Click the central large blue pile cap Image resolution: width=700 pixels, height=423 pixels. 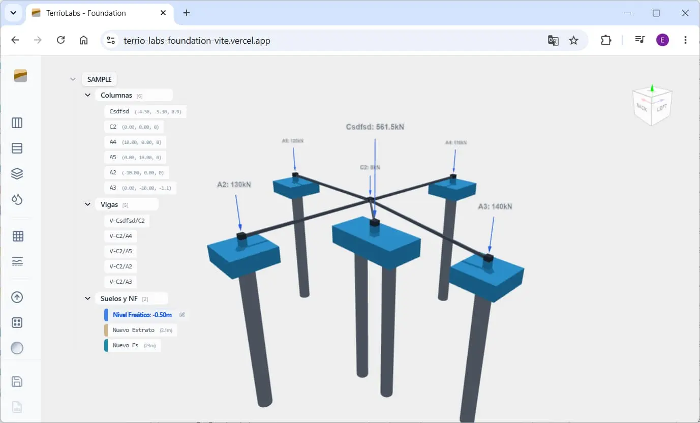pos(377,243)
